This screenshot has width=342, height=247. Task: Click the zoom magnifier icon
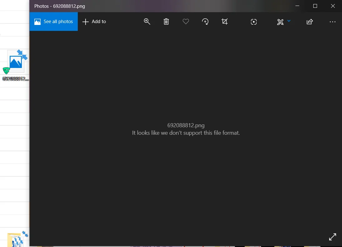(x=147, y=22)
